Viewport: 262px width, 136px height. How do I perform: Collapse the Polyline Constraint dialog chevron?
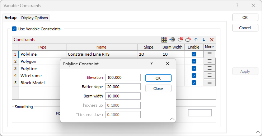[172, 119]
